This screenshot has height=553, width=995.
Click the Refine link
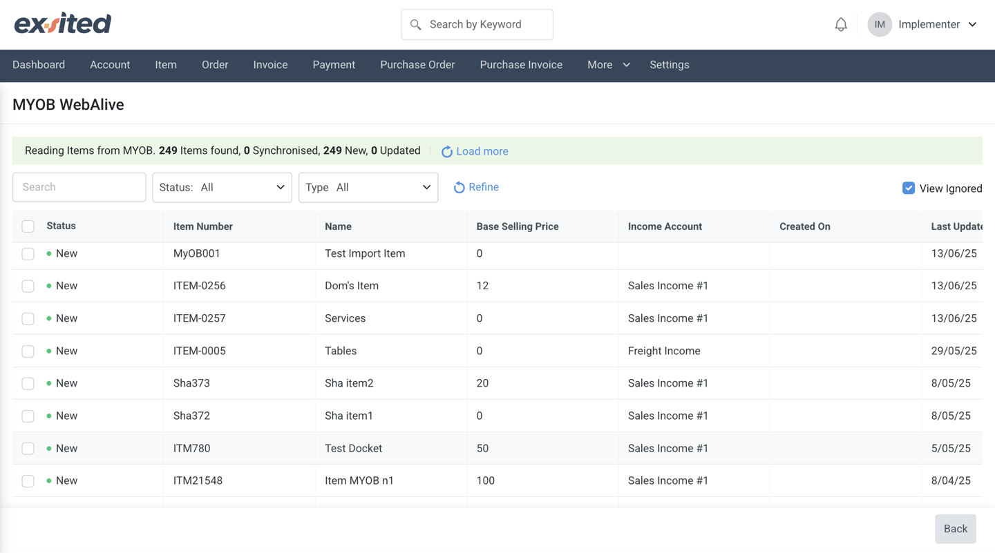pyautogui.click(x=484, y=187)
